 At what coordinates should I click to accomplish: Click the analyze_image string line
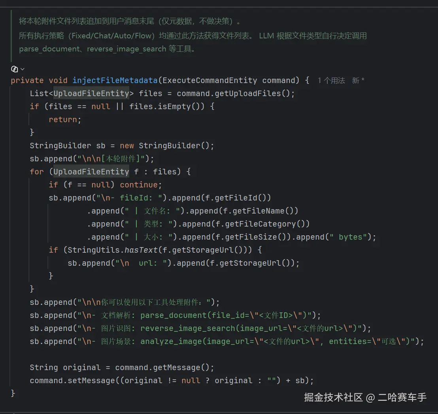click(227, 341)
